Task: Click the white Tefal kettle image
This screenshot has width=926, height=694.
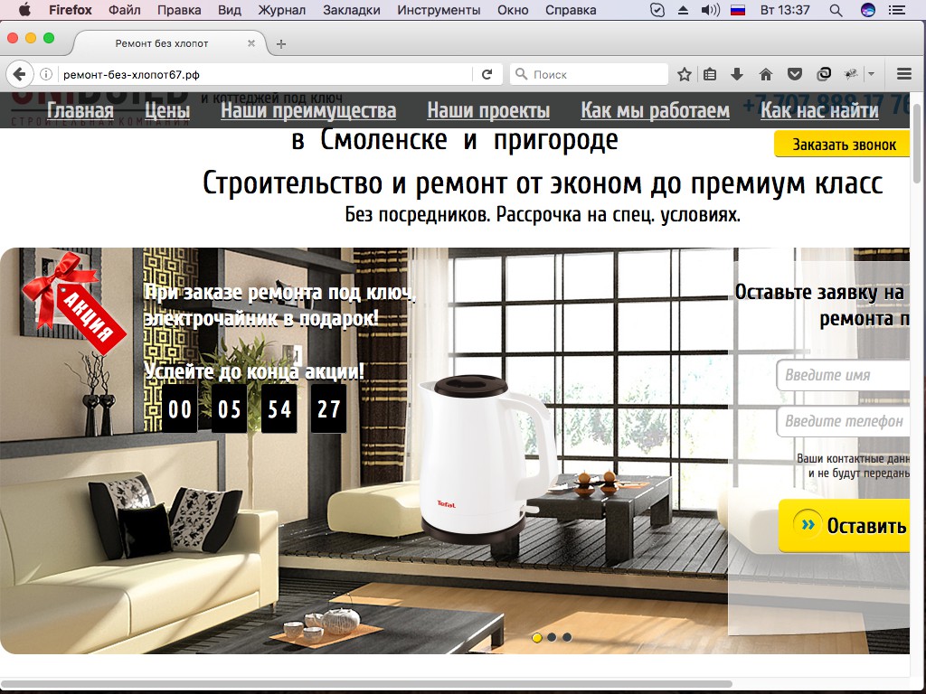Action: coord(487,459)
